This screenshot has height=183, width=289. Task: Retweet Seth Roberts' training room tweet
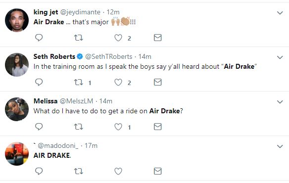tap(79, 82)
